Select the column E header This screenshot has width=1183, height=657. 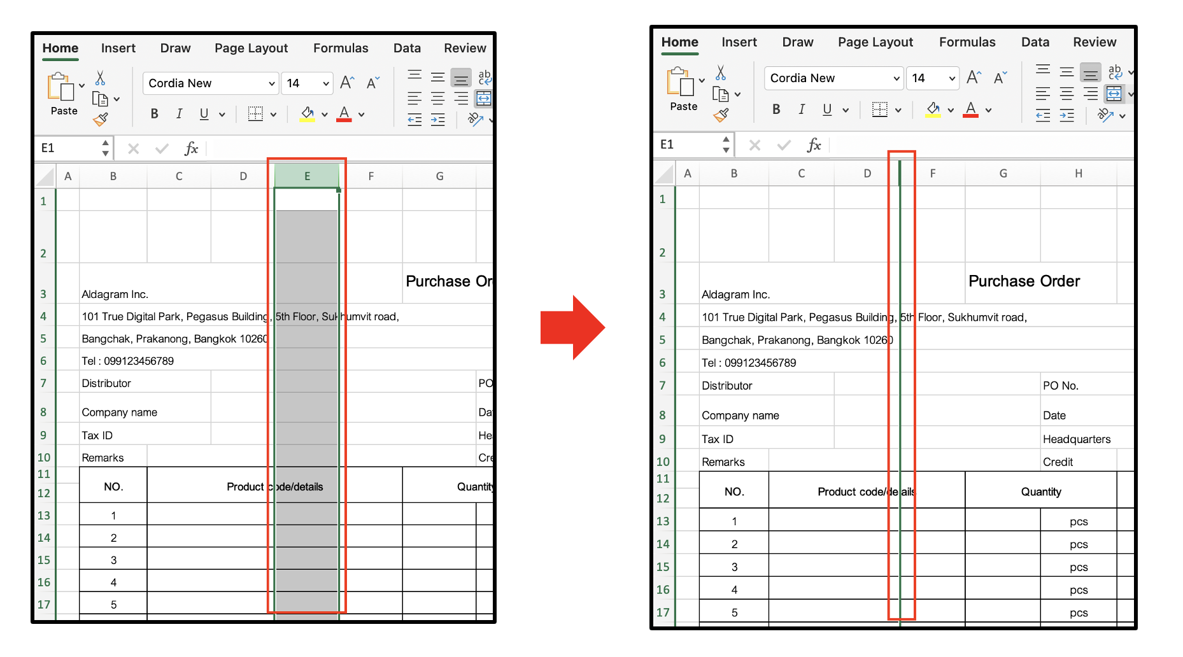(308, 176)
